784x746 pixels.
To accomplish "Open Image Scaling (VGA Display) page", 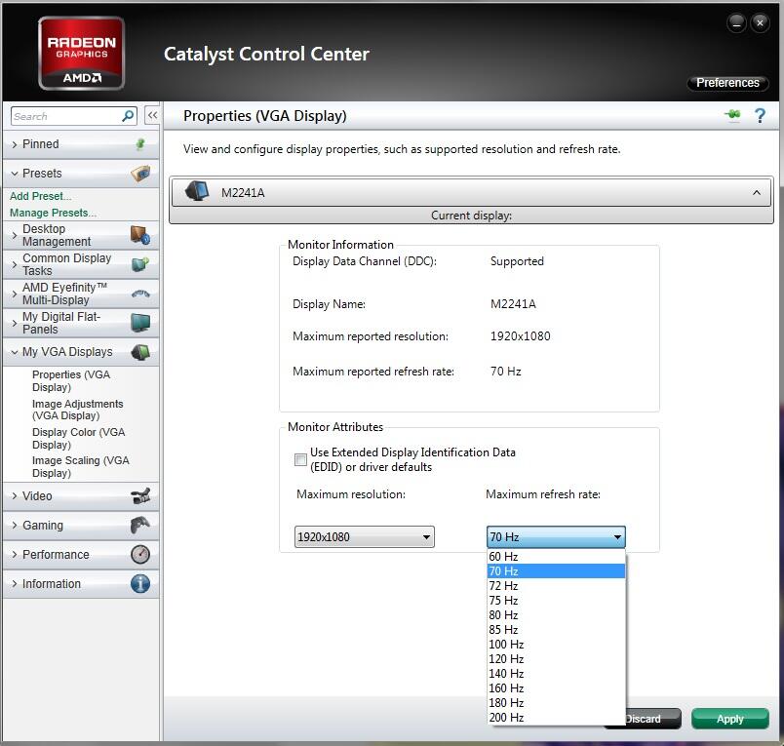I will click(x=81, y=467).
